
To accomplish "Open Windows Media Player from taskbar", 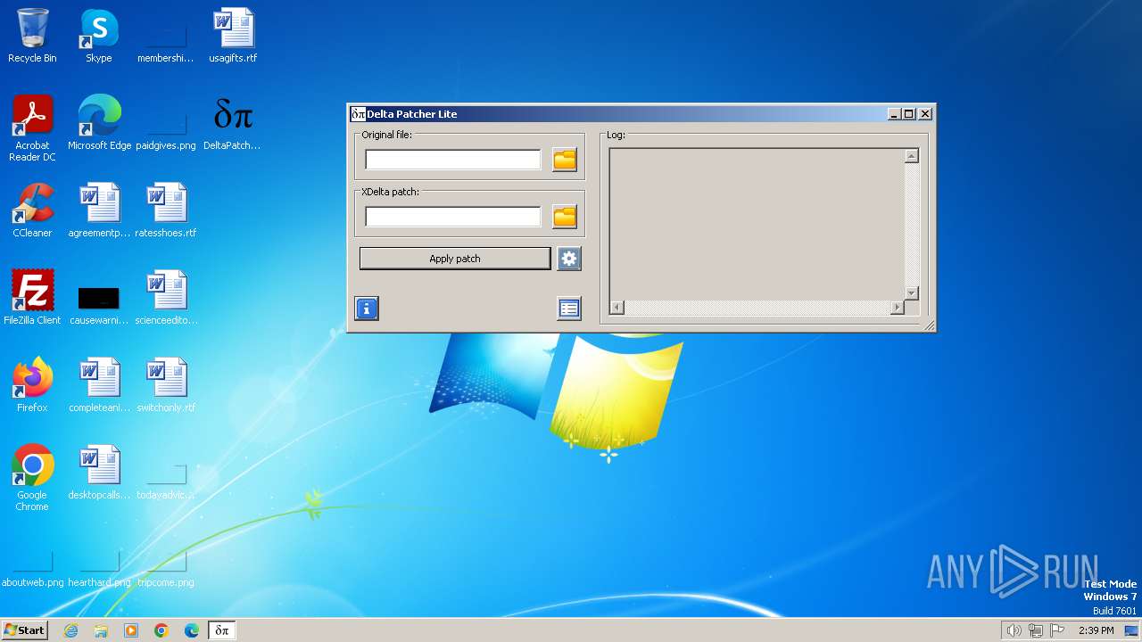I will (131, 630).
